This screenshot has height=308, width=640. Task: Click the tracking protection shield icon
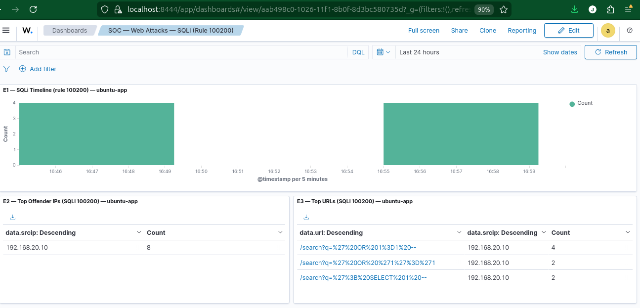(104, 9)
